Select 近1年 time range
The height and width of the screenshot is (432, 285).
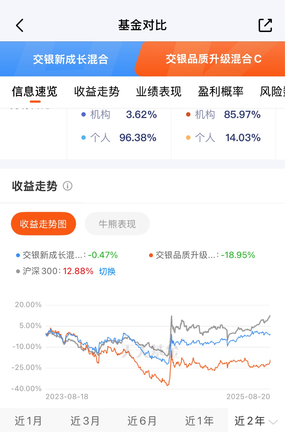click(199, 421)
